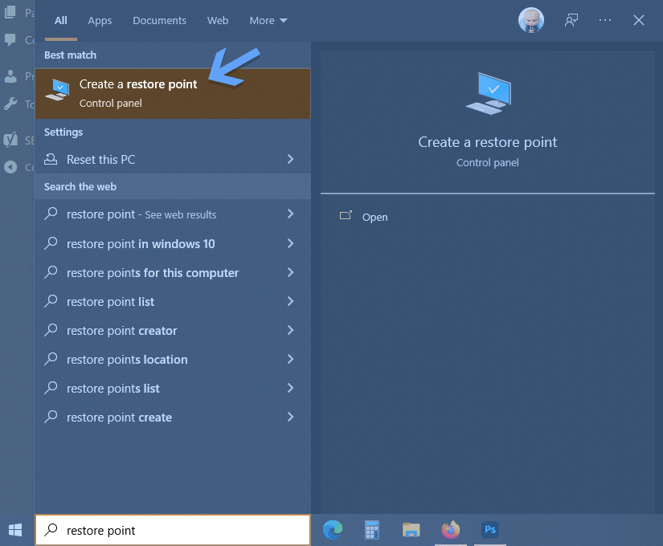Screen dimensions: 663x546
Task: Switch to the Documents tab
Action: pyautogui.click(x=159, y=20)
